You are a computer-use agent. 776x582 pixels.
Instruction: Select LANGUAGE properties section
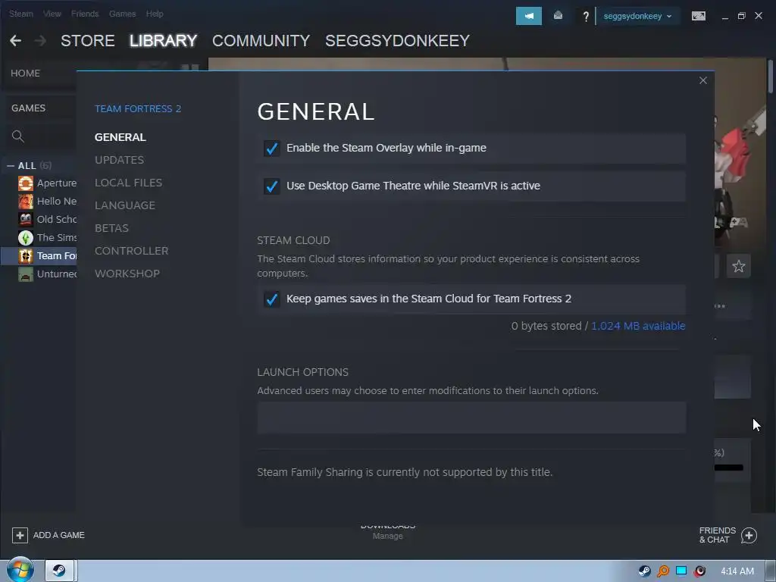tap(125, 205)
